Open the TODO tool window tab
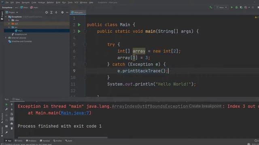 pos(19,141)
